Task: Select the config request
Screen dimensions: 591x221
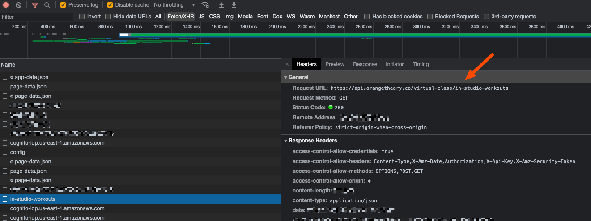Action: click(140, 152)
